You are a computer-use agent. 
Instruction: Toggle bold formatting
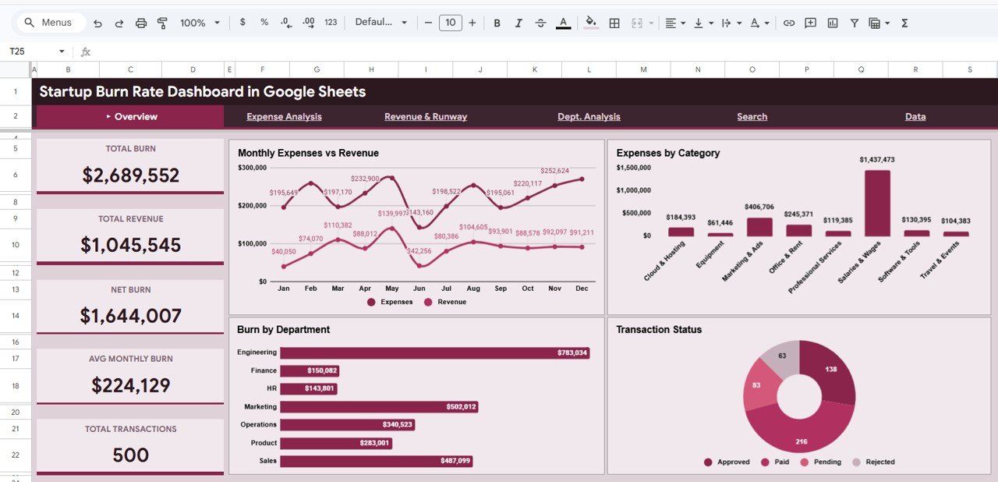(497, 23)
